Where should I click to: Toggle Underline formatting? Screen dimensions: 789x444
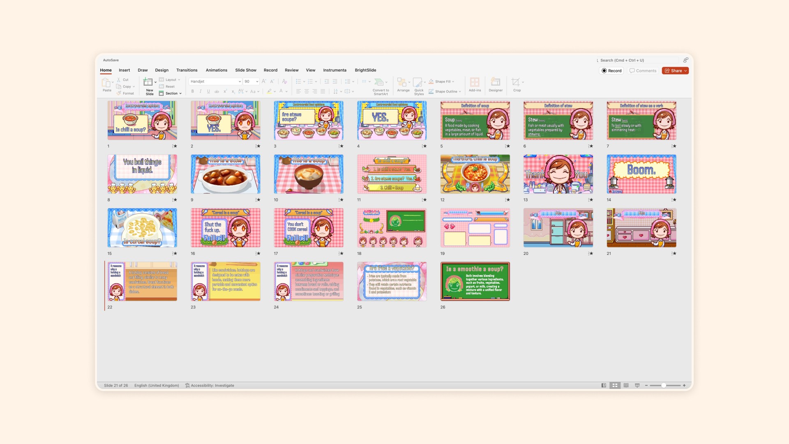tap(208, 91)
